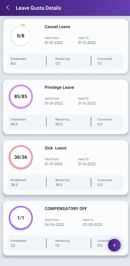The height and width of the screenshot is (266, 130).
Task: Tap the back arrow icon
Action: tap(8, 8)
